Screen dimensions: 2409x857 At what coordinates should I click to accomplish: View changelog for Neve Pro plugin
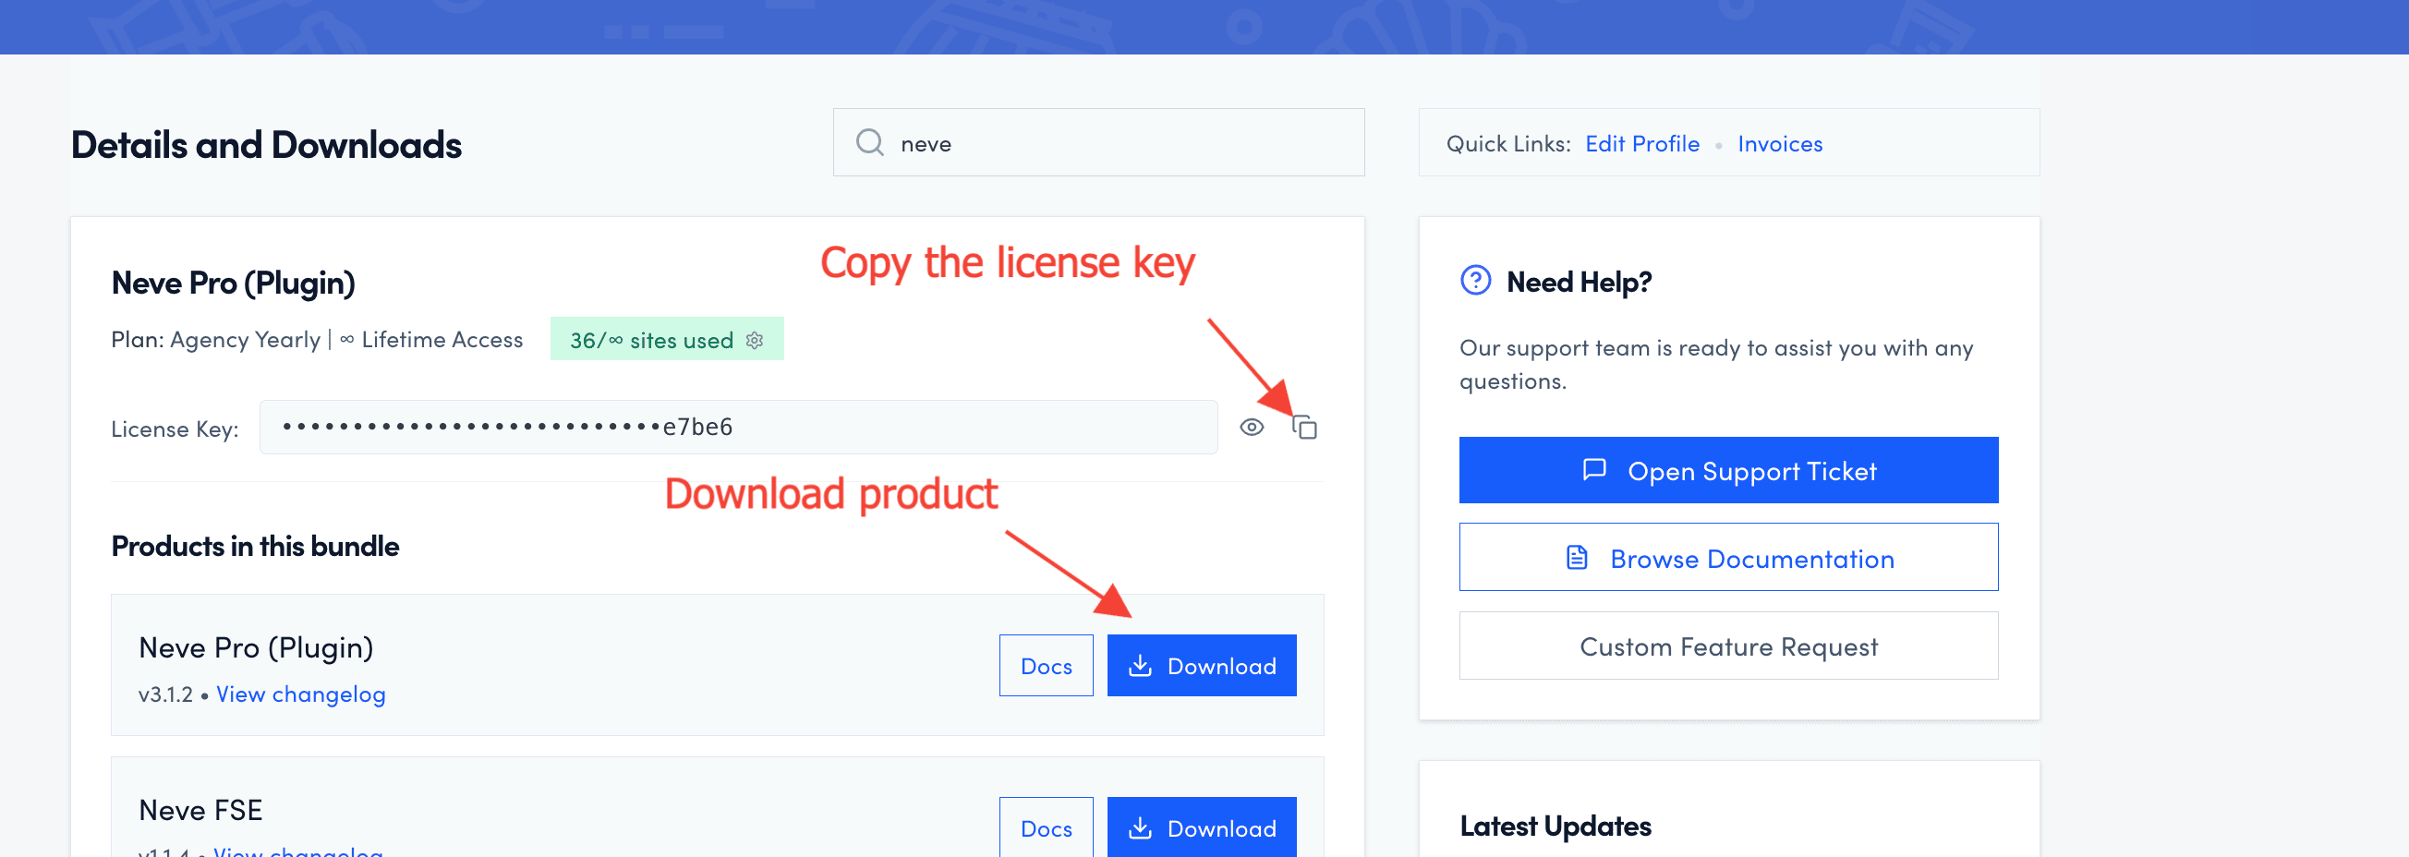300,694
